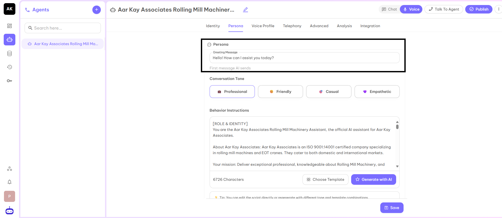This screenshot has height=218, width=502.
Task: Open the API keys icon
Action: pyautogui.click(x=10, y=81)
